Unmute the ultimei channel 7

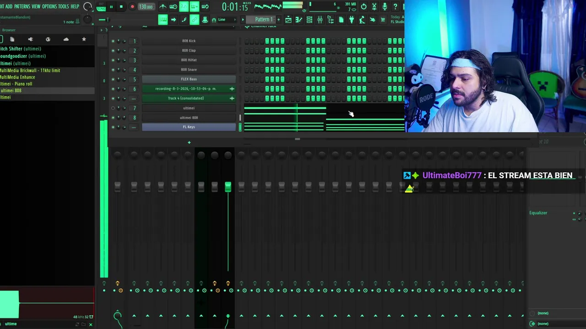click(x=113, y=108)
